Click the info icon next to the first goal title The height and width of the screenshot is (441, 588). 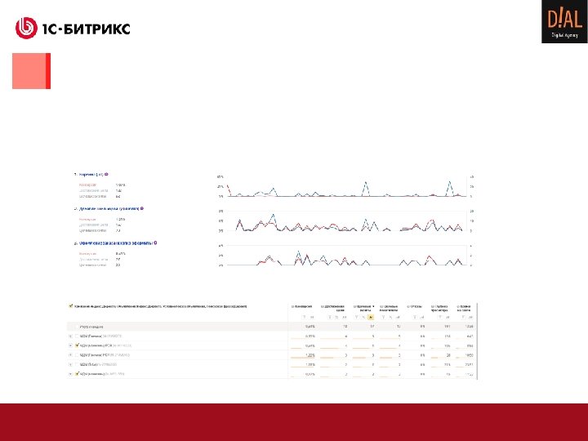106,175
